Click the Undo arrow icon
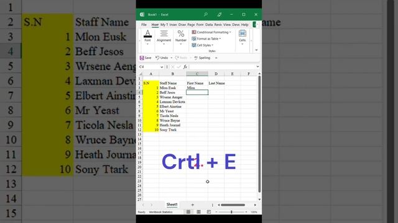This screenshot has width=398, height=223. coord(157,58)
